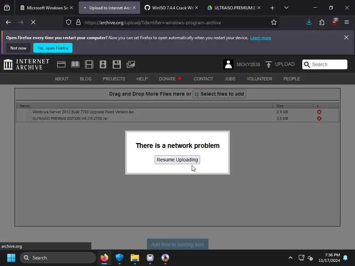Dismiss the Firefox startup notification bar

346,37
